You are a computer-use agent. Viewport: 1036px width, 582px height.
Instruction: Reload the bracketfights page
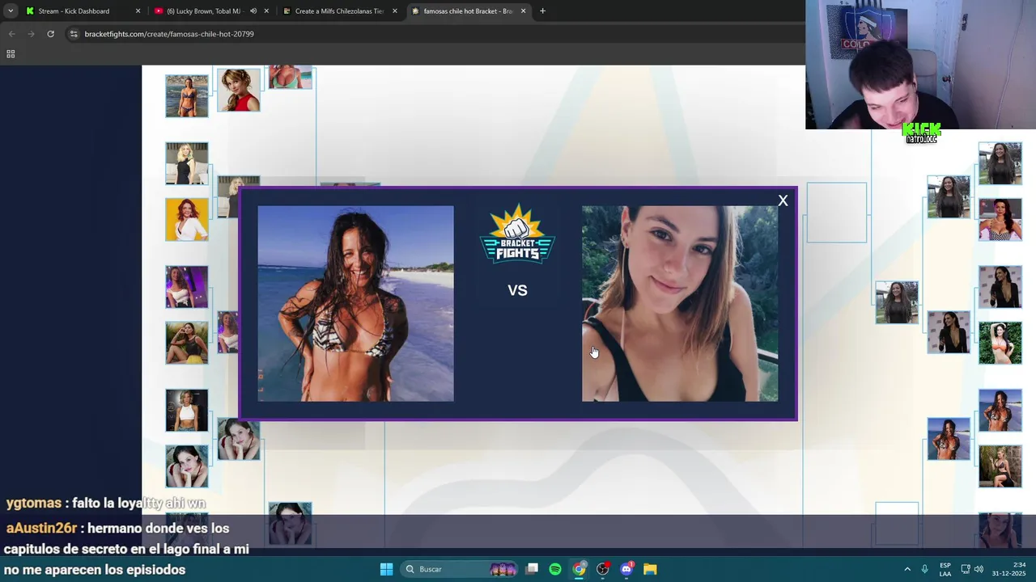pos(50,34)
